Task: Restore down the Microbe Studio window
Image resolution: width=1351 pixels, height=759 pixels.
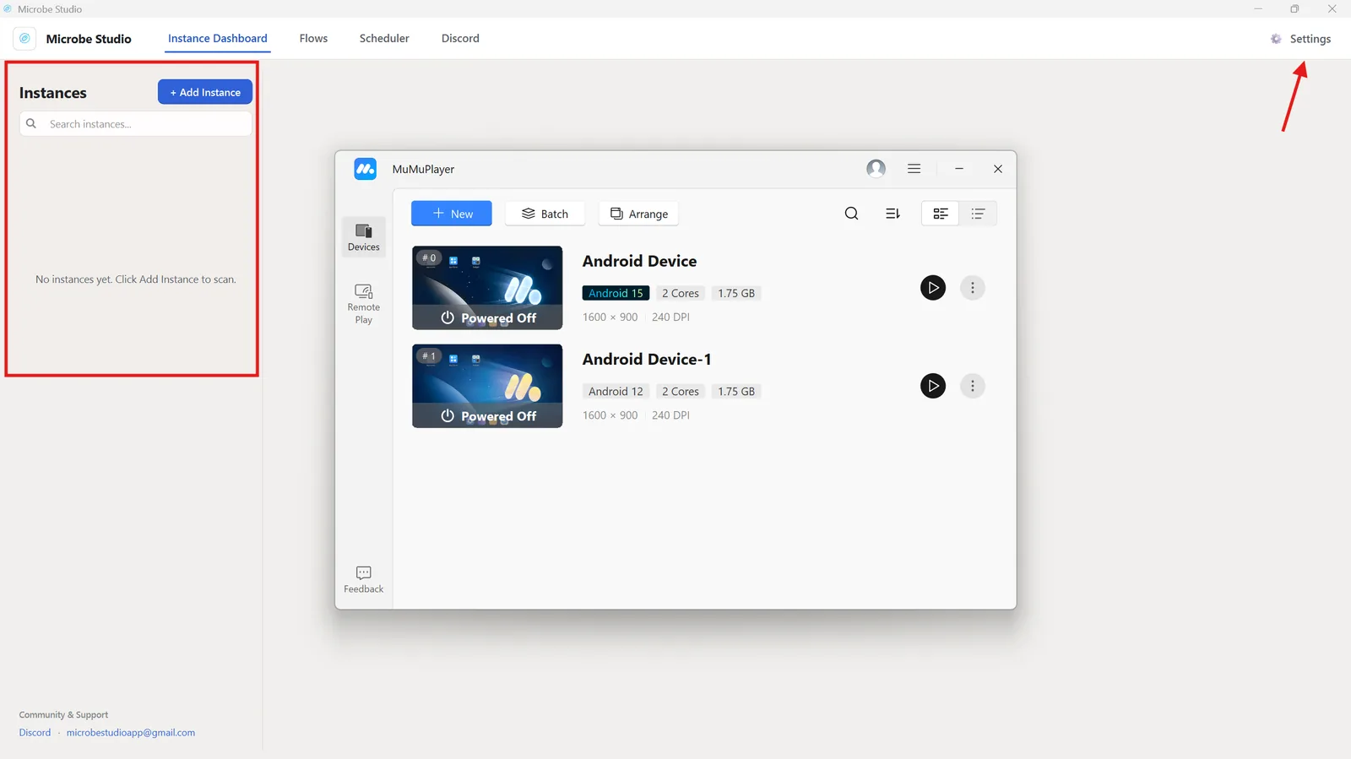Action: coord(1294,8)
